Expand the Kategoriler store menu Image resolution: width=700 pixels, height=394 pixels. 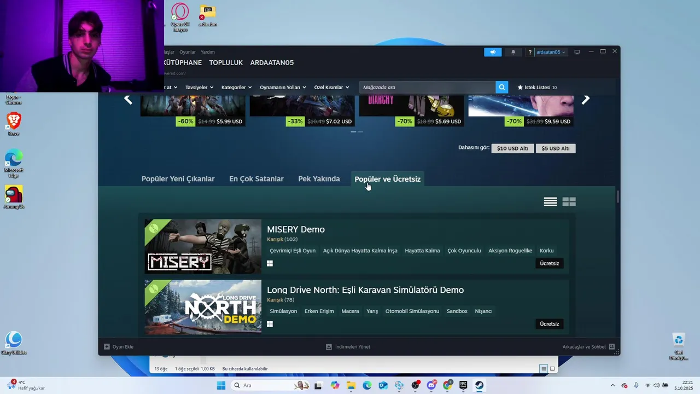236,87
